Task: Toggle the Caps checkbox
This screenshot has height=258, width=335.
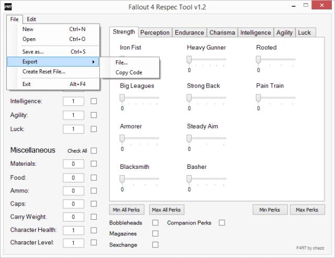Action: [x=94, y=203]
